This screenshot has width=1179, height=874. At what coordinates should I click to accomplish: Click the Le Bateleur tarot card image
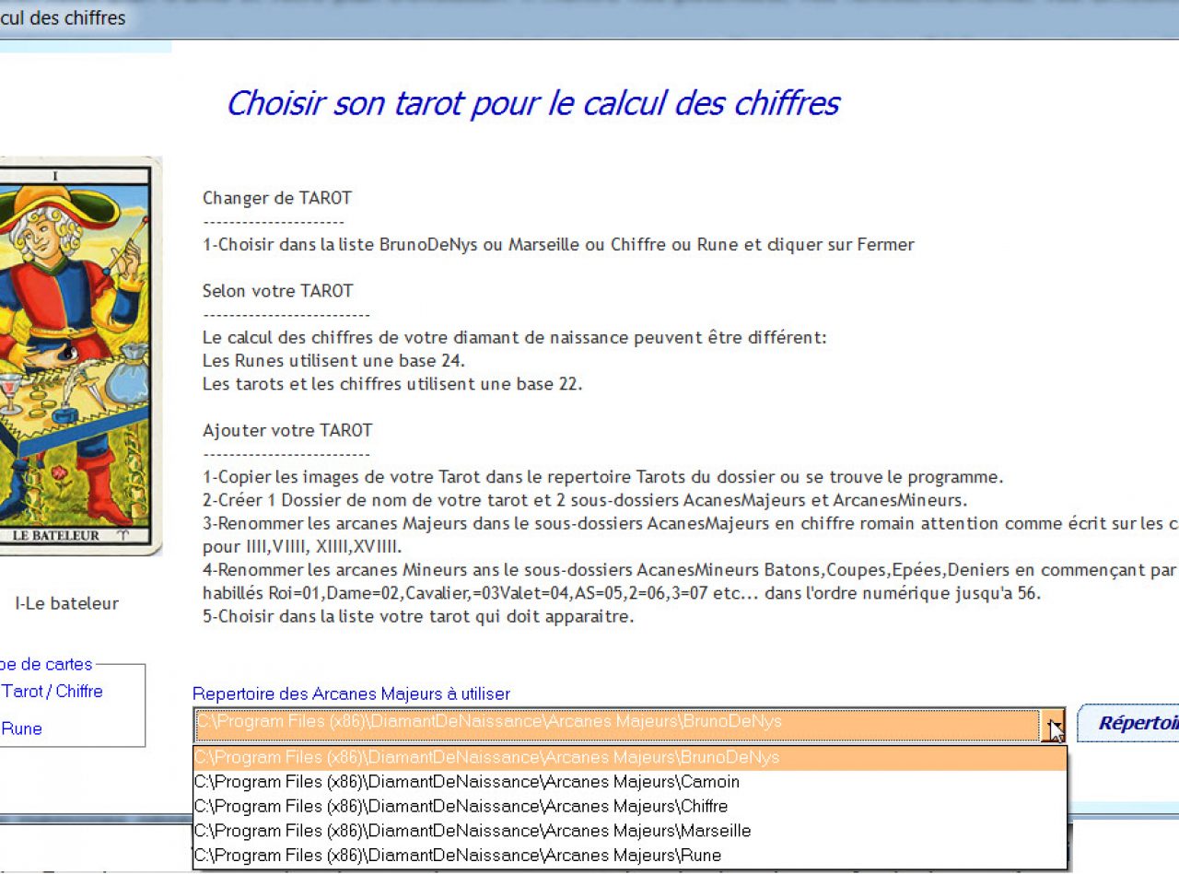[78, 355]
